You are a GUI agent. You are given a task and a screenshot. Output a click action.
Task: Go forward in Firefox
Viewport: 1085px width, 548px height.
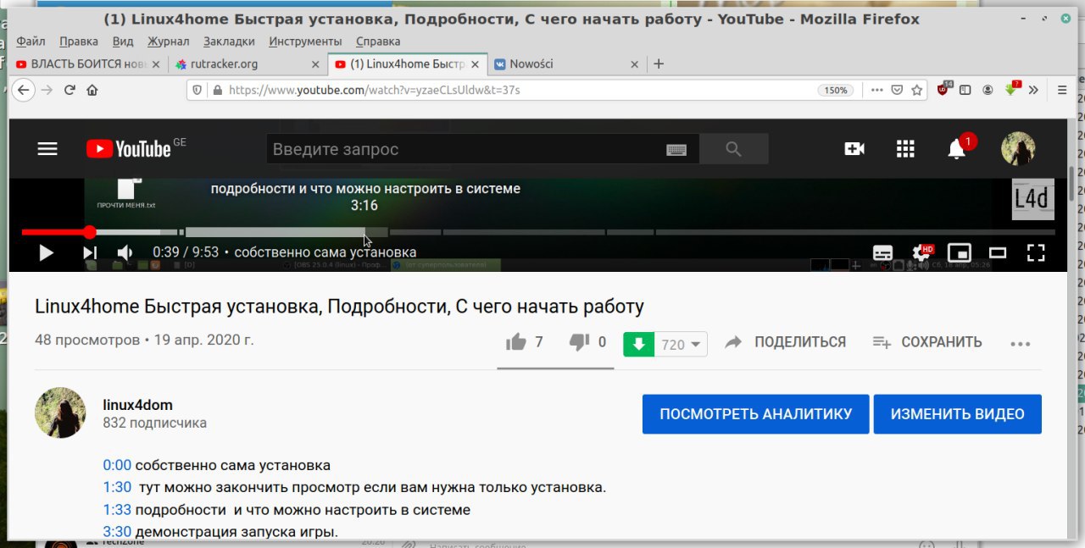click(x=47, y=90)
